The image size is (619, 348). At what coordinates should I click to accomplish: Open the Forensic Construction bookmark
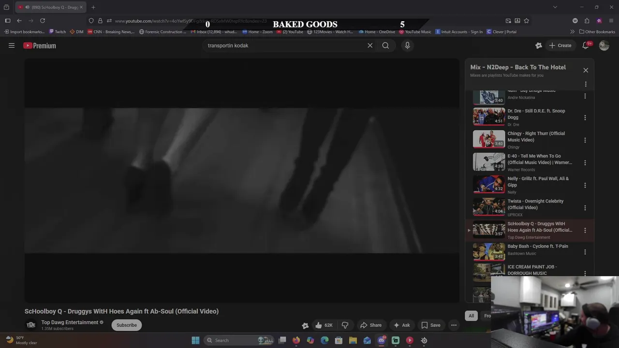tap(163, 32)
